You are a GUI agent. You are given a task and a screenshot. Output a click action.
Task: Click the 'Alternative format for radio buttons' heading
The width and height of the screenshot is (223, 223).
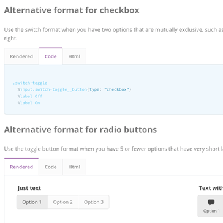(x=80, y=130)
